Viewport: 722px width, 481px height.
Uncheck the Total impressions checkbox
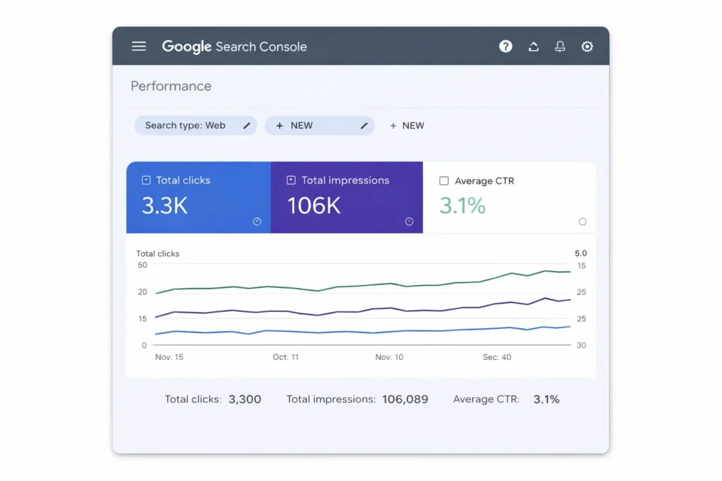point(290,180)
